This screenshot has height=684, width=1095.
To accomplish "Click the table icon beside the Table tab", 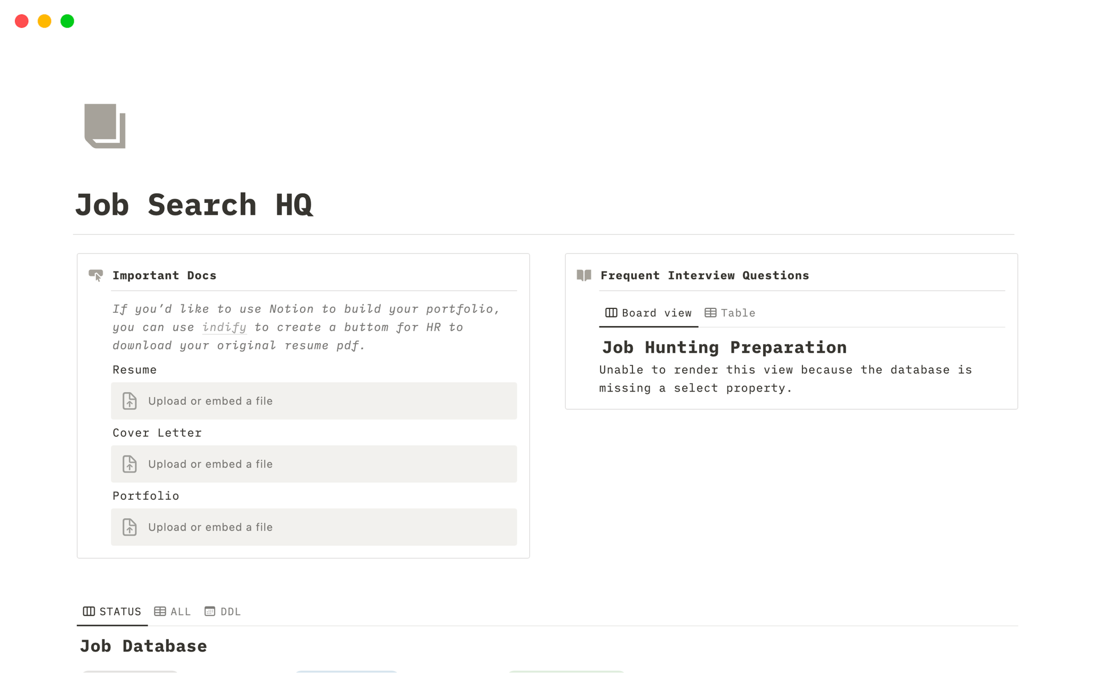I will tap(711, 312).
